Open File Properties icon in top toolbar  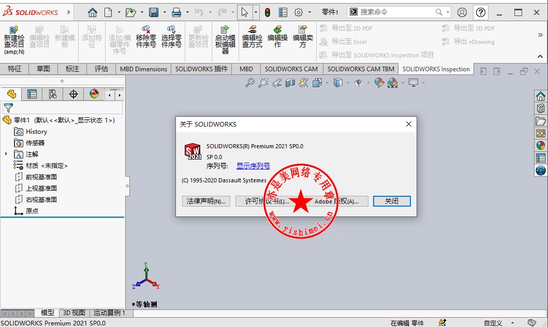tap(283, 12)
